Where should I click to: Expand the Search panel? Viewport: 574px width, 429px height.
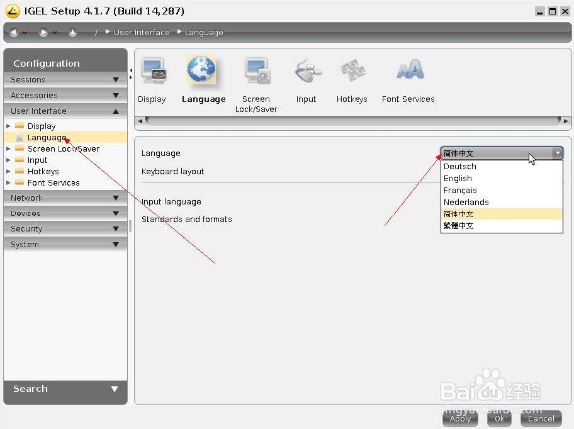(x=65, y=389)
